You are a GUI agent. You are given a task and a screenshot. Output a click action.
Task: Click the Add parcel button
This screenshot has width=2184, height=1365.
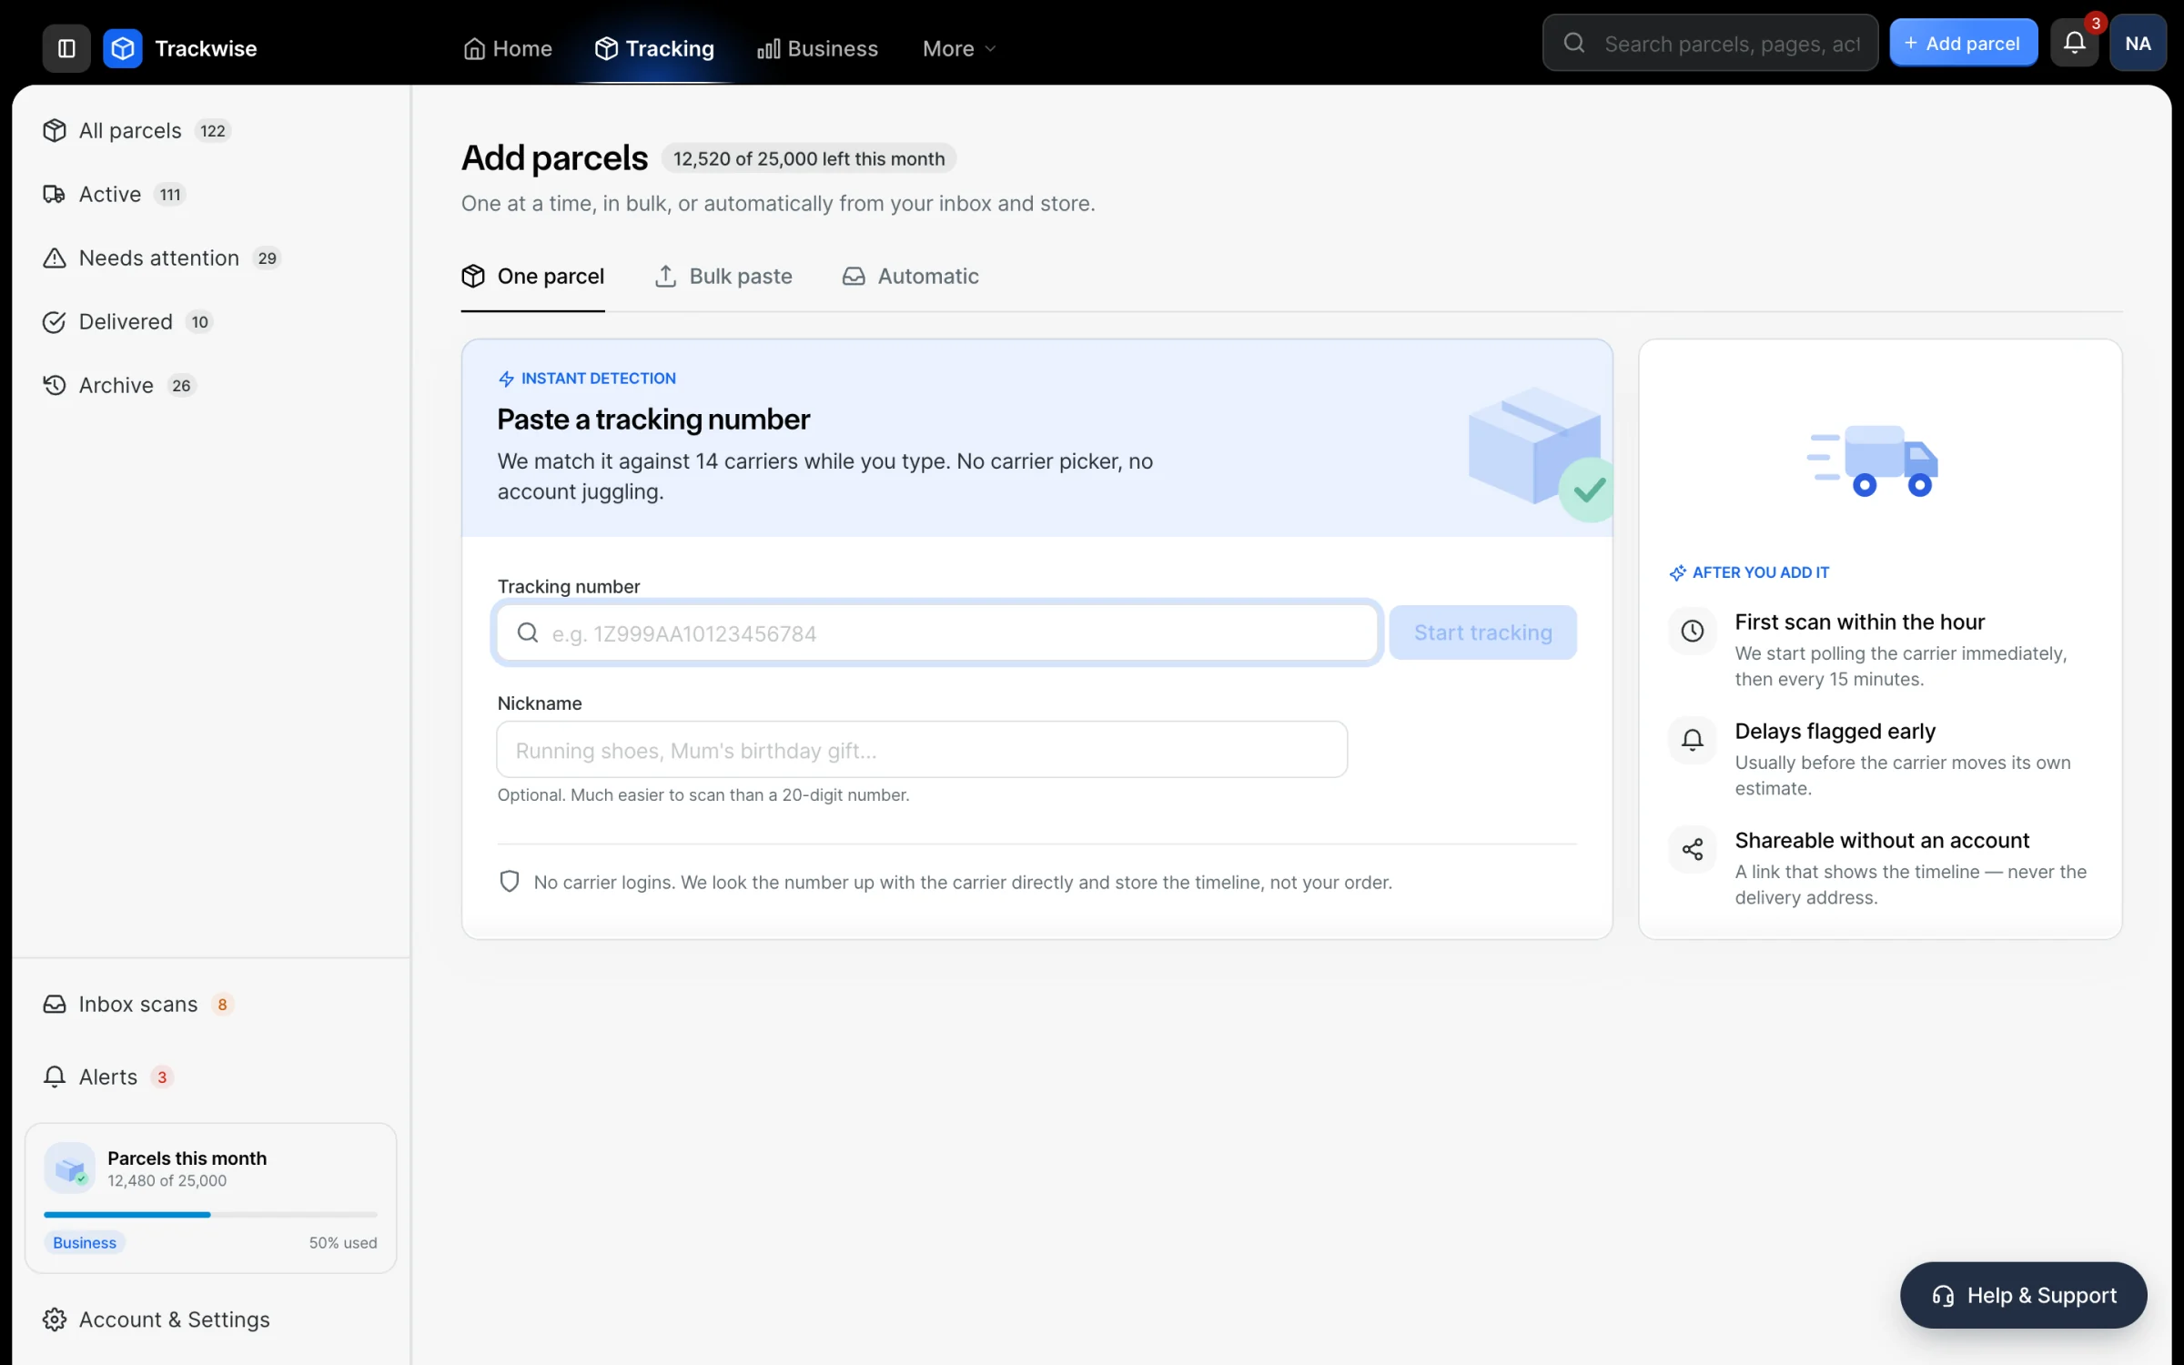pos(1963,43)
